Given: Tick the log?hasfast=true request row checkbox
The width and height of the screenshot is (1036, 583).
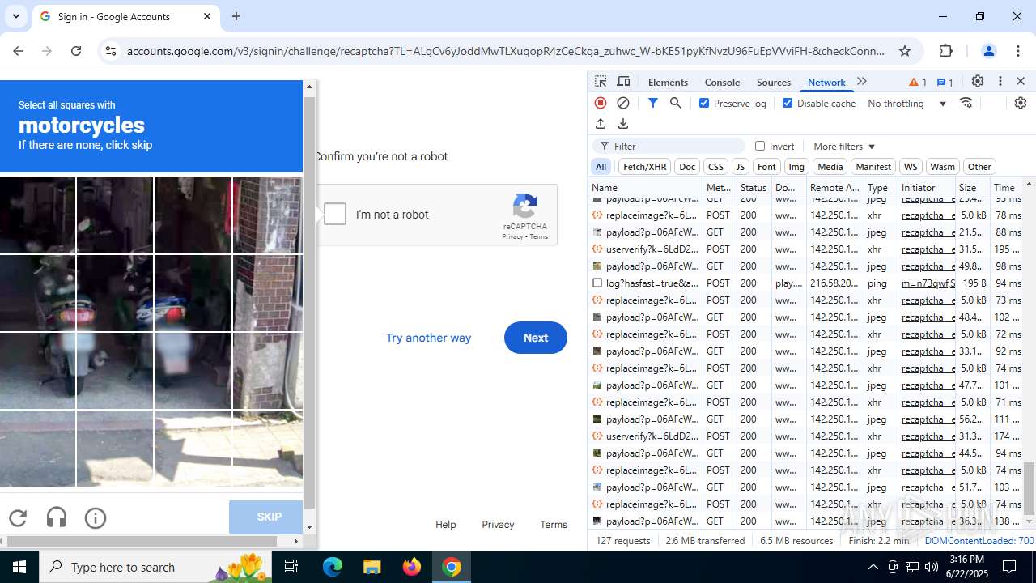Looking at the screenshot, I should tap(597, 283).
